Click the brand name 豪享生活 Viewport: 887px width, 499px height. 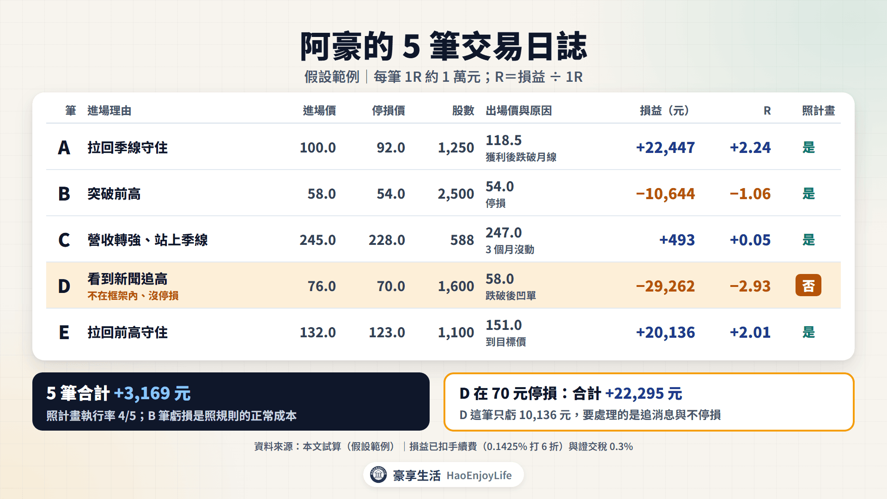click(417, 475)
